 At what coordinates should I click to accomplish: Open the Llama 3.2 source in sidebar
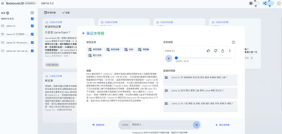point(11,26)
